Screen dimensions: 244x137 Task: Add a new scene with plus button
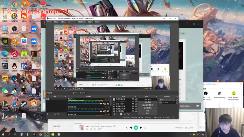pyautogui.click(x=48, y=114)
